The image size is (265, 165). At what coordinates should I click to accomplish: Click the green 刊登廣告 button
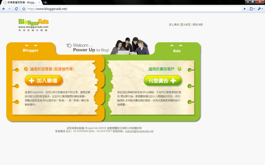point(163,81)
